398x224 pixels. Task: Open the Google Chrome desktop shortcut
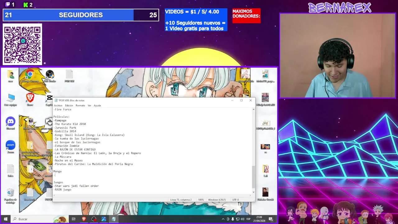(x=30, y=76)
